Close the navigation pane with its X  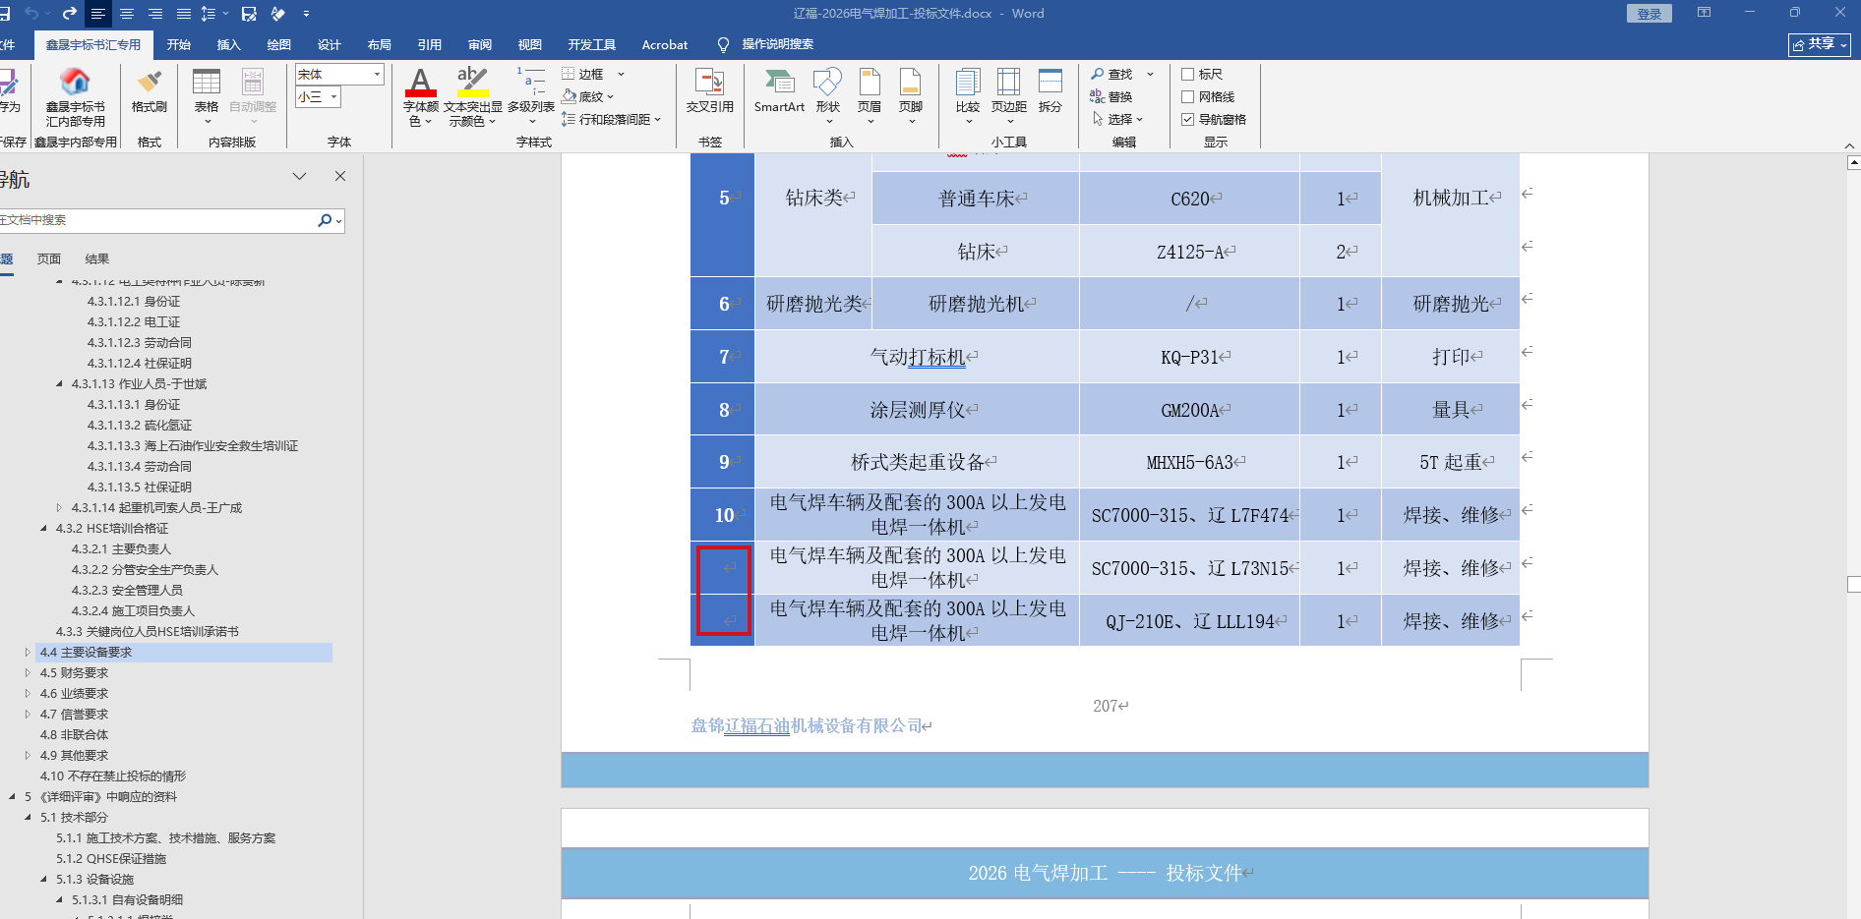pos(340,176)
